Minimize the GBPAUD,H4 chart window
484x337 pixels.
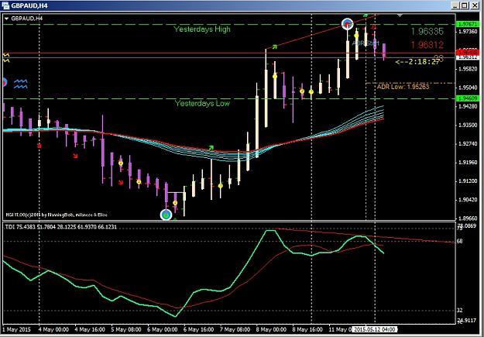455,5
